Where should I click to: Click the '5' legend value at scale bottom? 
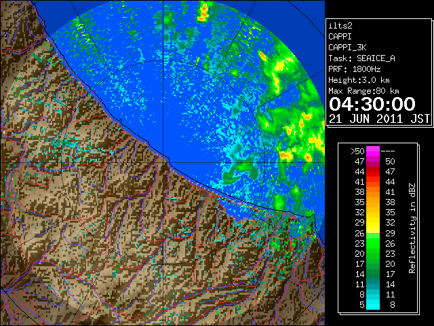361,305
